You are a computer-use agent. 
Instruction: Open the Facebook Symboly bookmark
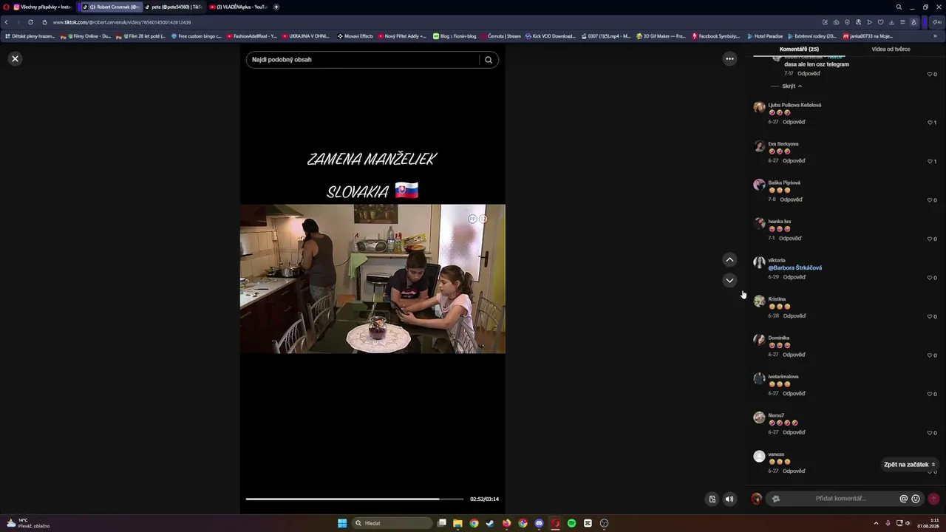pyautogui.click(x=715, y=36)
